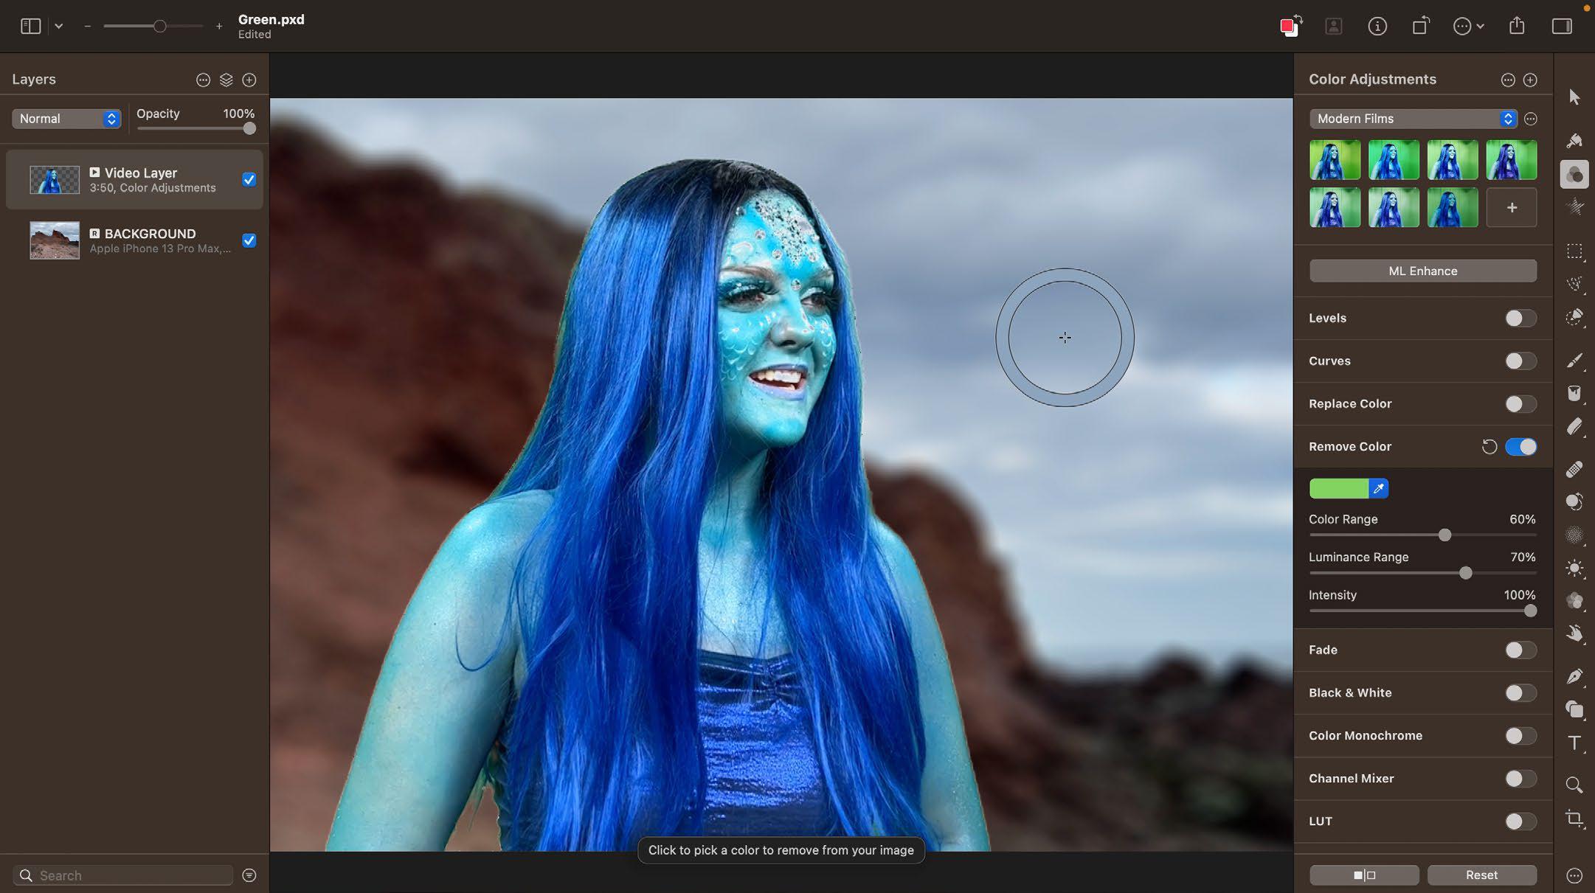Click the Add Color Adjustments preset plus icon
Image resolution: width=1595 pixels, height=893 pixels.
click(1511, 206)
